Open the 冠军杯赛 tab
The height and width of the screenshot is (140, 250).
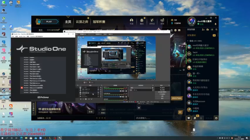(x=99, y=22)
